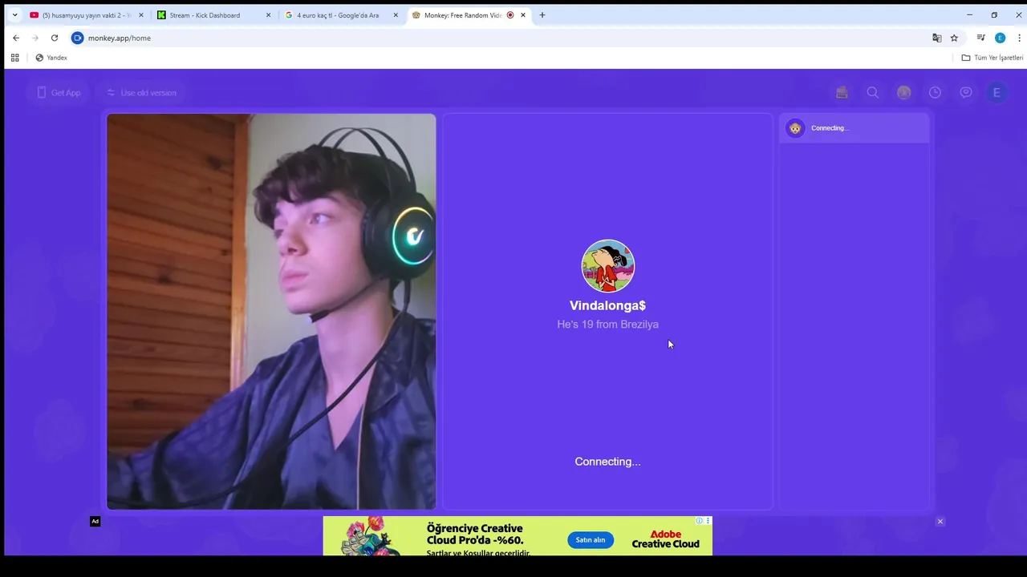This screenshot has width=1027, height=577.
Task: Go forward to next page
Action: click(x=35, y=38)
